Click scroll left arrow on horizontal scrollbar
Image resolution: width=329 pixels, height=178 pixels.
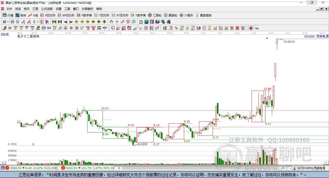(119, 168)
